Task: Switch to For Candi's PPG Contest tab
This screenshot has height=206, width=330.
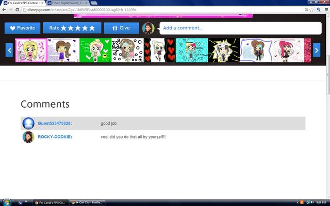Action: click(23, 3)
